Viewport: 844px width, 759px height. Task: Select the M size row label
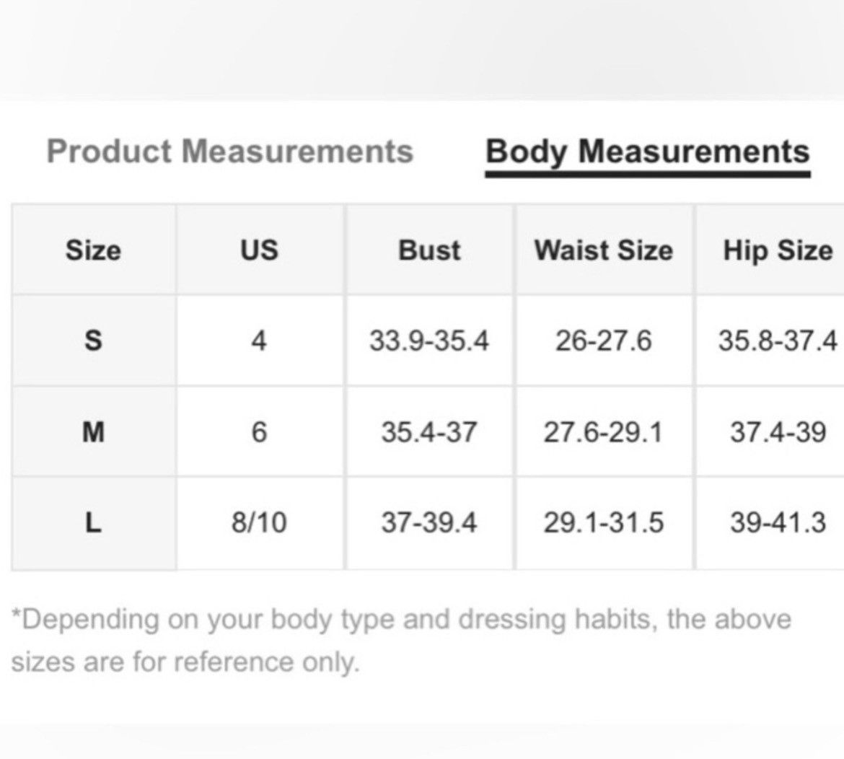click(93, 431)
